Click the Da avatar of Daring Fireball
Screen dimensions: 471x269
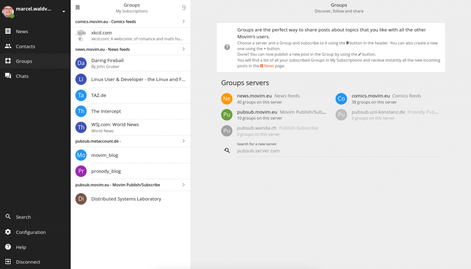point(81,63)
